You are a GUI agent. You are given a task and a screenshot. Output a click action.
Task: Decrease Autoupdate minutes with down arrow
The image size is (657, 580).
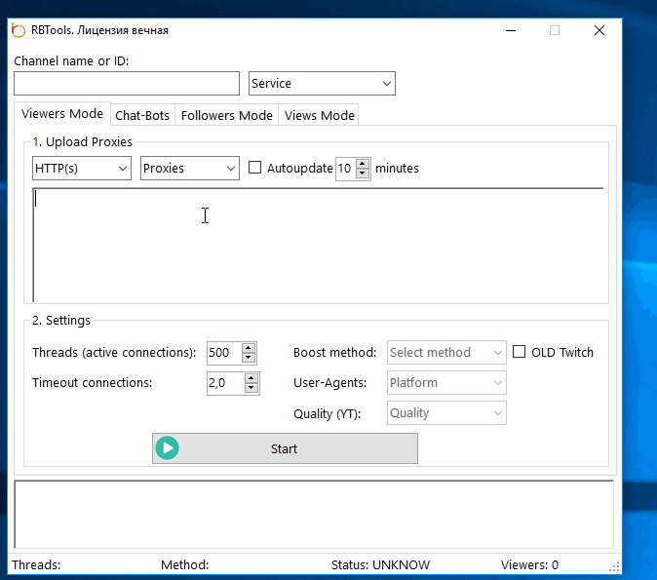[x=364, y=174]
